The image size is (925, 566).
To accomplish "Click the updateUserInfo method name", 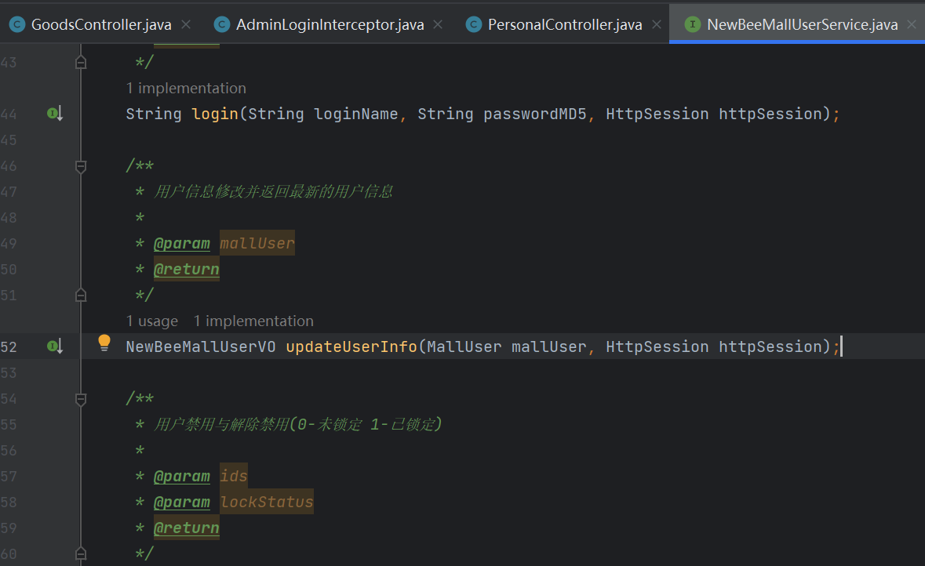I will tap(351, 346).
